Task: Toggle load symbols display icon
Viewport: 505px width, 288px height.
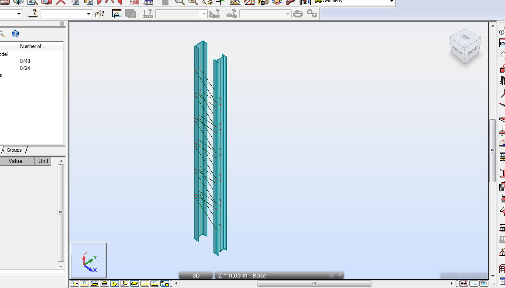Action: tap(144, 284)
